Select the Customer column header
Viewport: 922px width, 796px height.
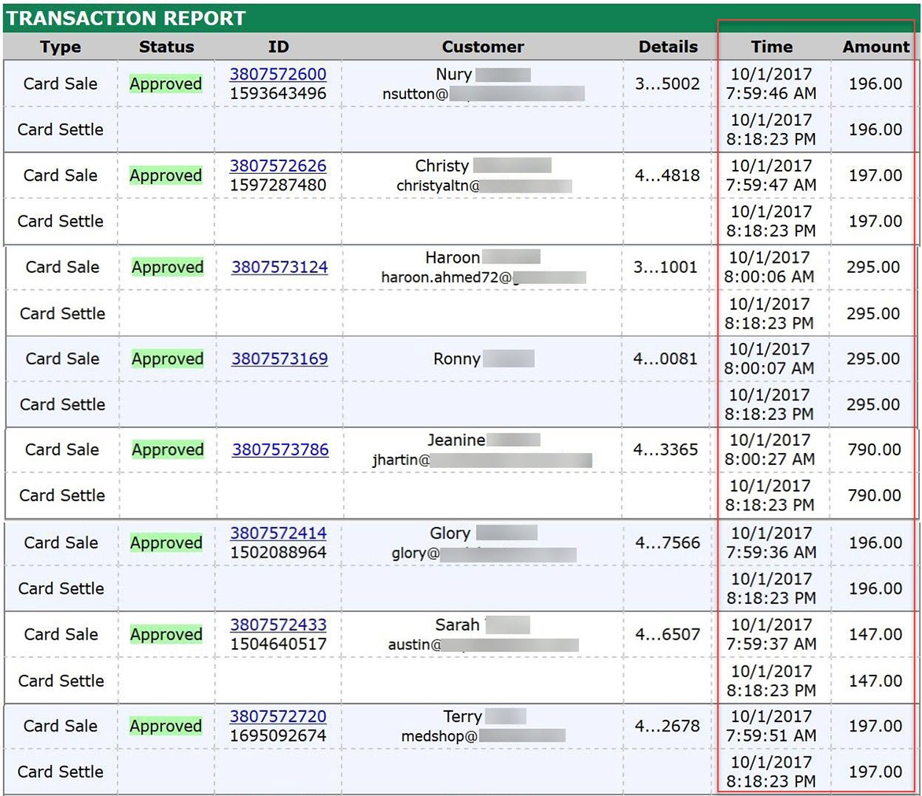click(483, 47)
